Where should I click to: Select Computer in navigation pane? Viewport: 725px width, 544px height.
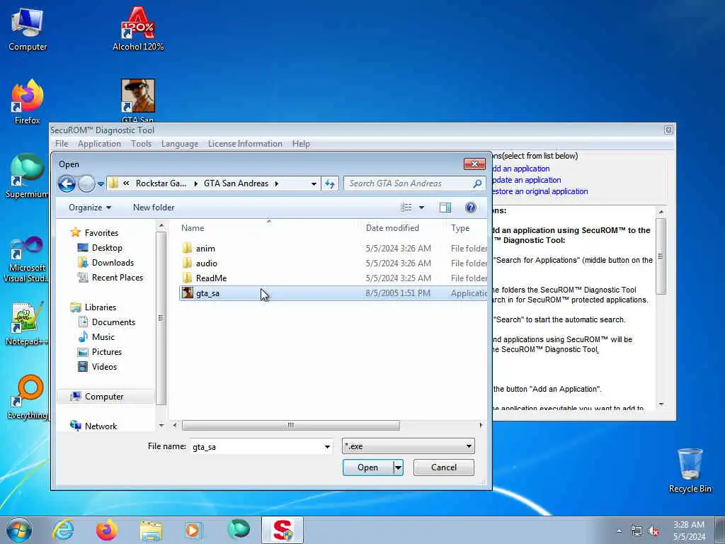[103, 397]
